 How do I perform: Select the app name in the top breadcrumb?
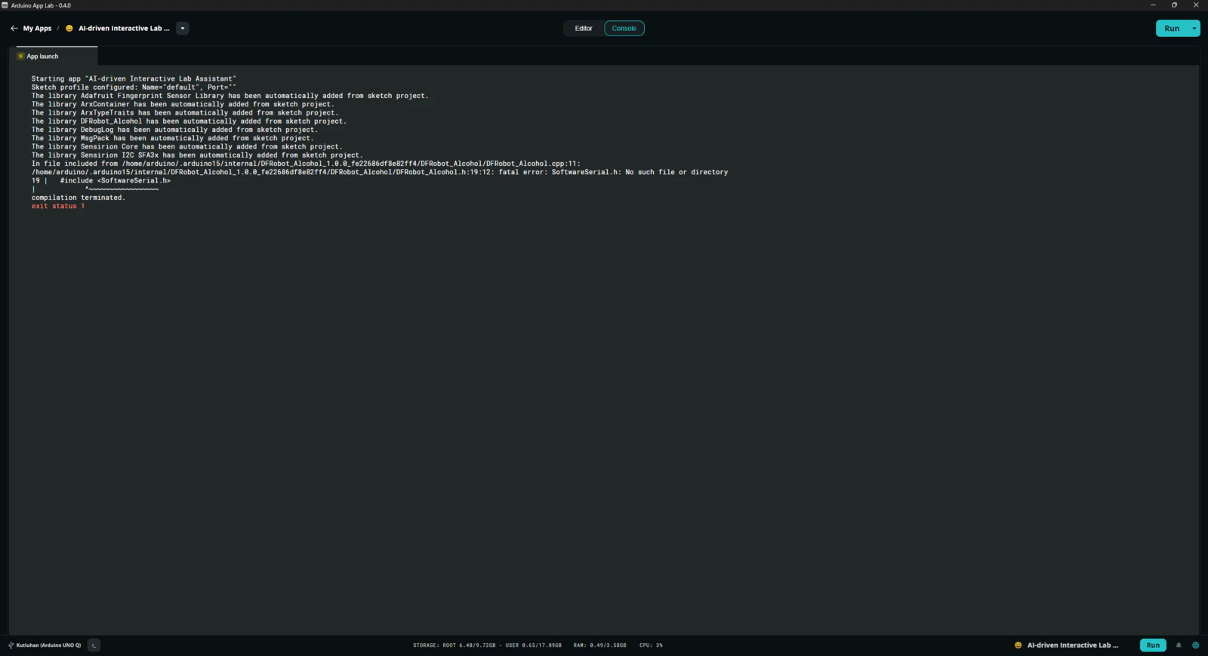(x=124, y=29)
